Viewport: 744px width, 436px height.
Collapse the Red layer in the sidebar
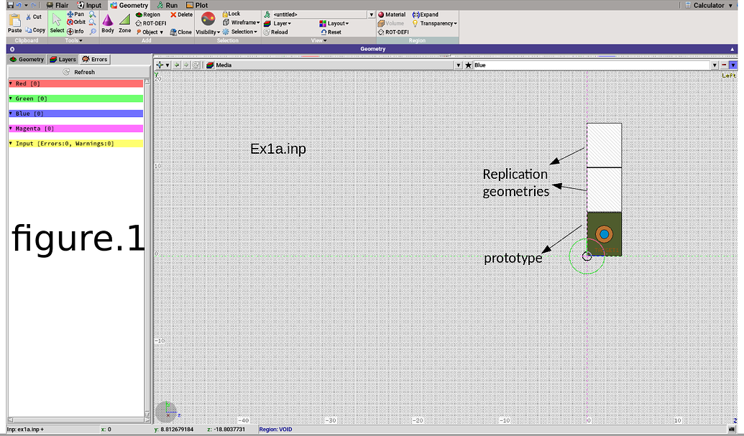pos(11,83)
